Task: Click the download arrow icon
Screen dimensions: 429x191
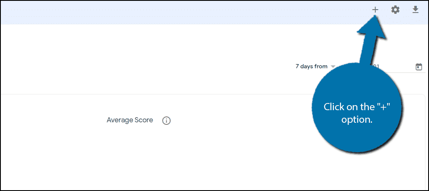Action: (415, 10)
